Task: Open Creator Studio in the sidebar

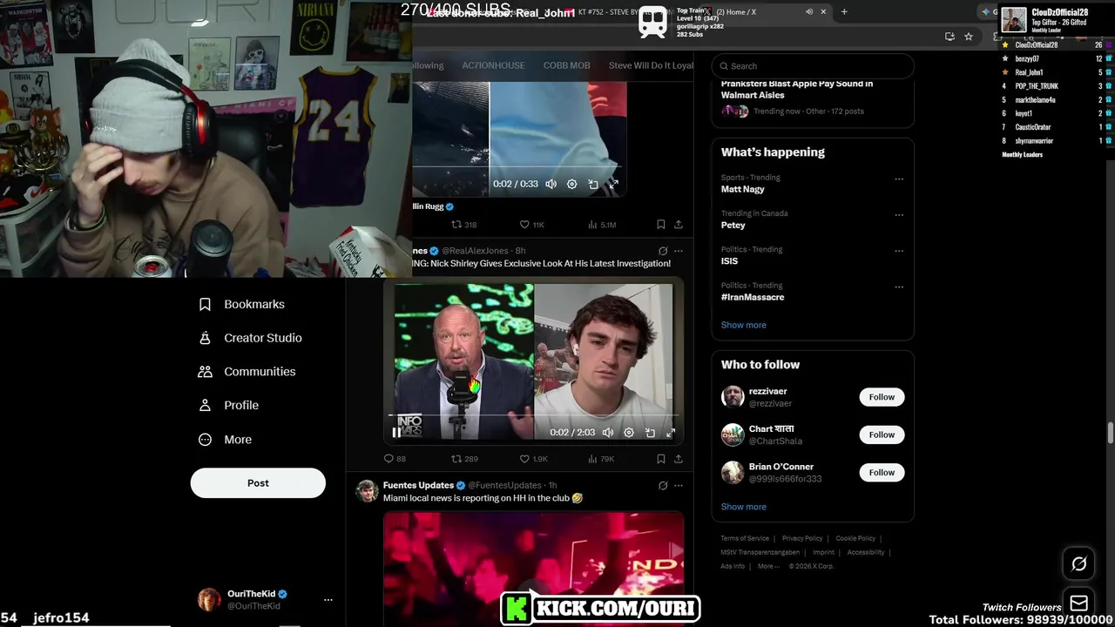Action: (x=250, y=338)
